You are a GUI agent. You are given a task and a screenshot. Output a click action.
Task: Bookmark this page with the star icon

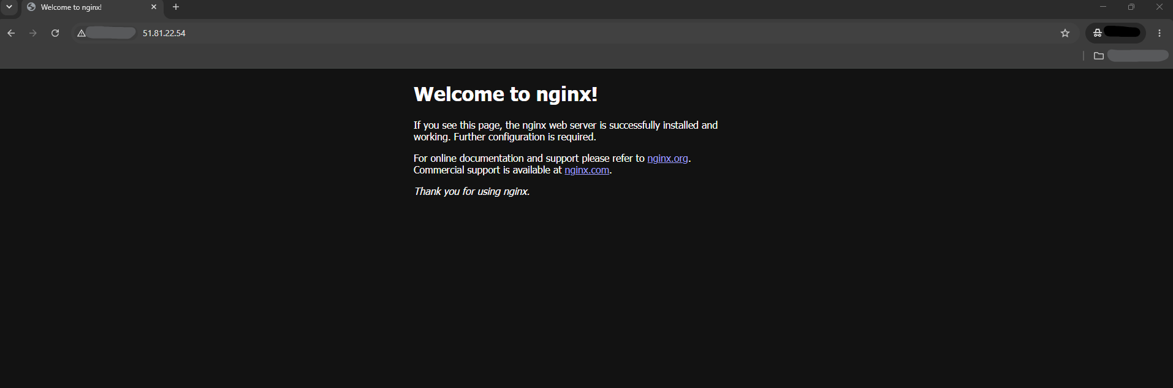tap(1065, 33)
